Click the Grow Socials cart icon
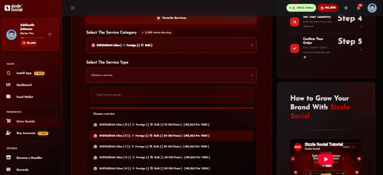This screenshot has height=175, width=383. pos(9,121)
